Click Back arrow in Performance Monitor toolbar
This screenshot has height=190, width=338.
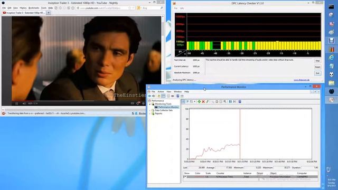click(x=149, y=96)
